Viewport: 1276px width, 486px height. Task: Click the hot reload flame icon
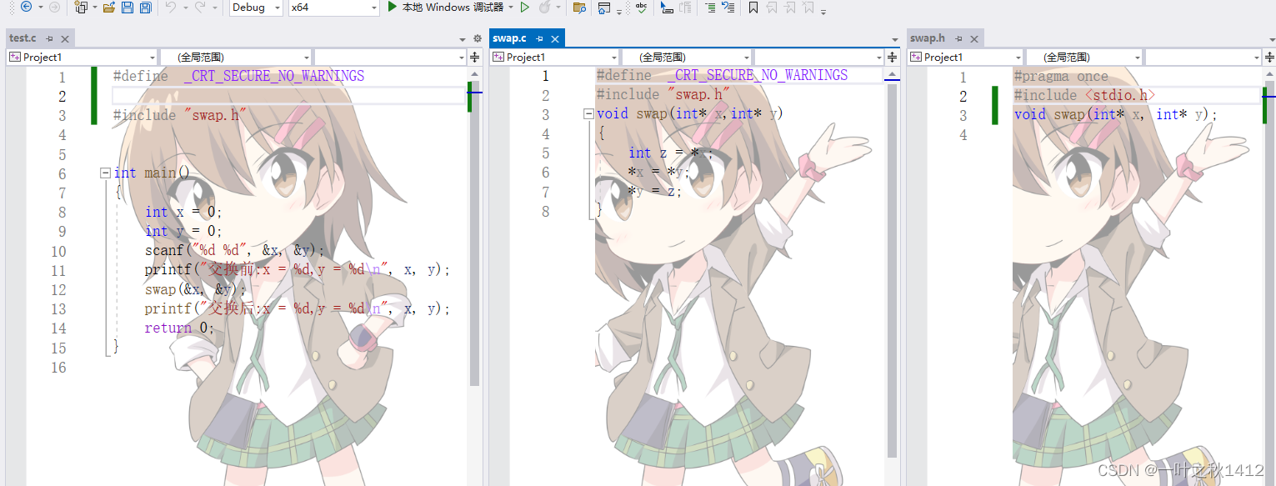[544, 7]
